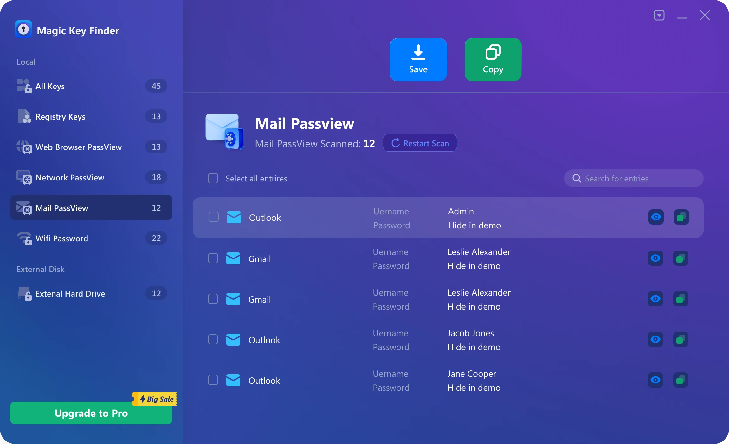Click the Restart Scan button

tap(420, 143)
